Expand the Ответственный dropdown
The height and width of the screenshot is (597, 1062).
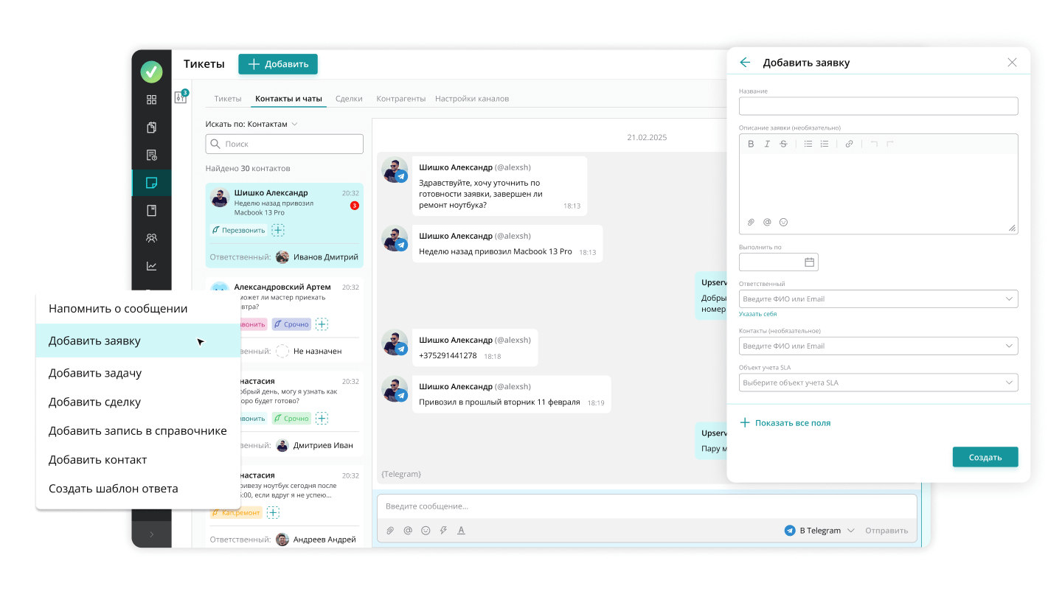(x=1010, y=298)
